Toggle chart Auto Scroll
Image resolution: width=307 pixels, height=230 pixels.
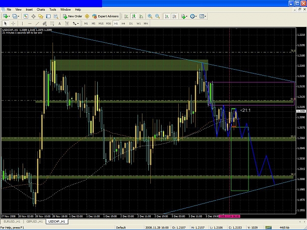[167, 16]
